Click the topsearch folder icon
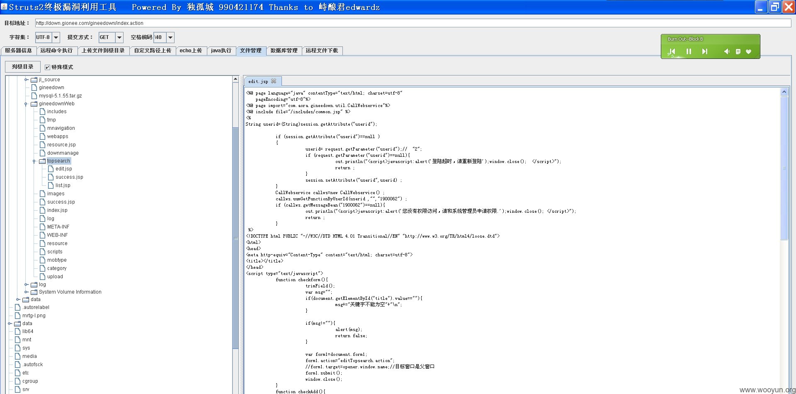 click(42, 161)
